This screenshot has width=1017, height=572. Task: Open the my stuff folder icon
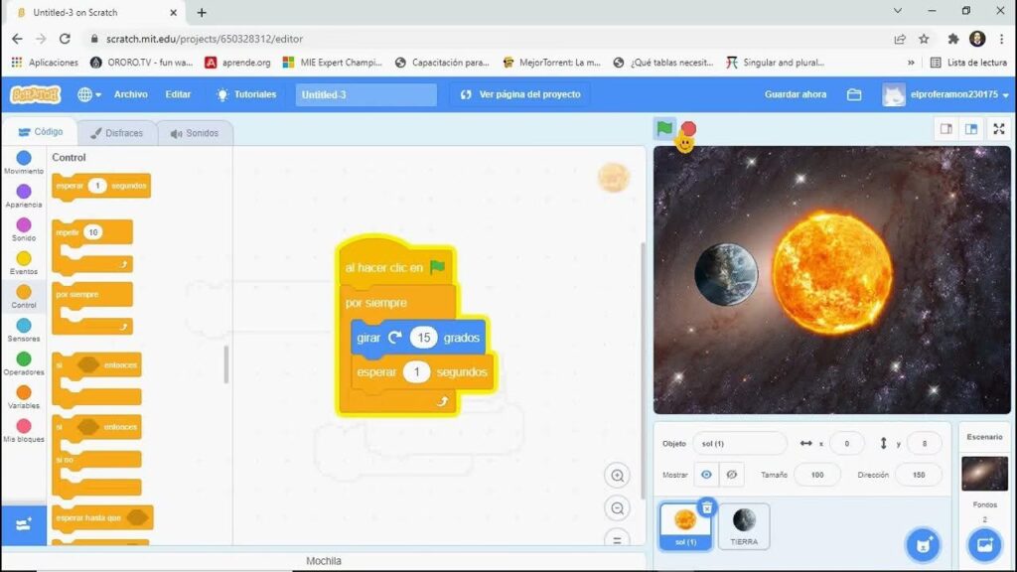pos(854,94)
